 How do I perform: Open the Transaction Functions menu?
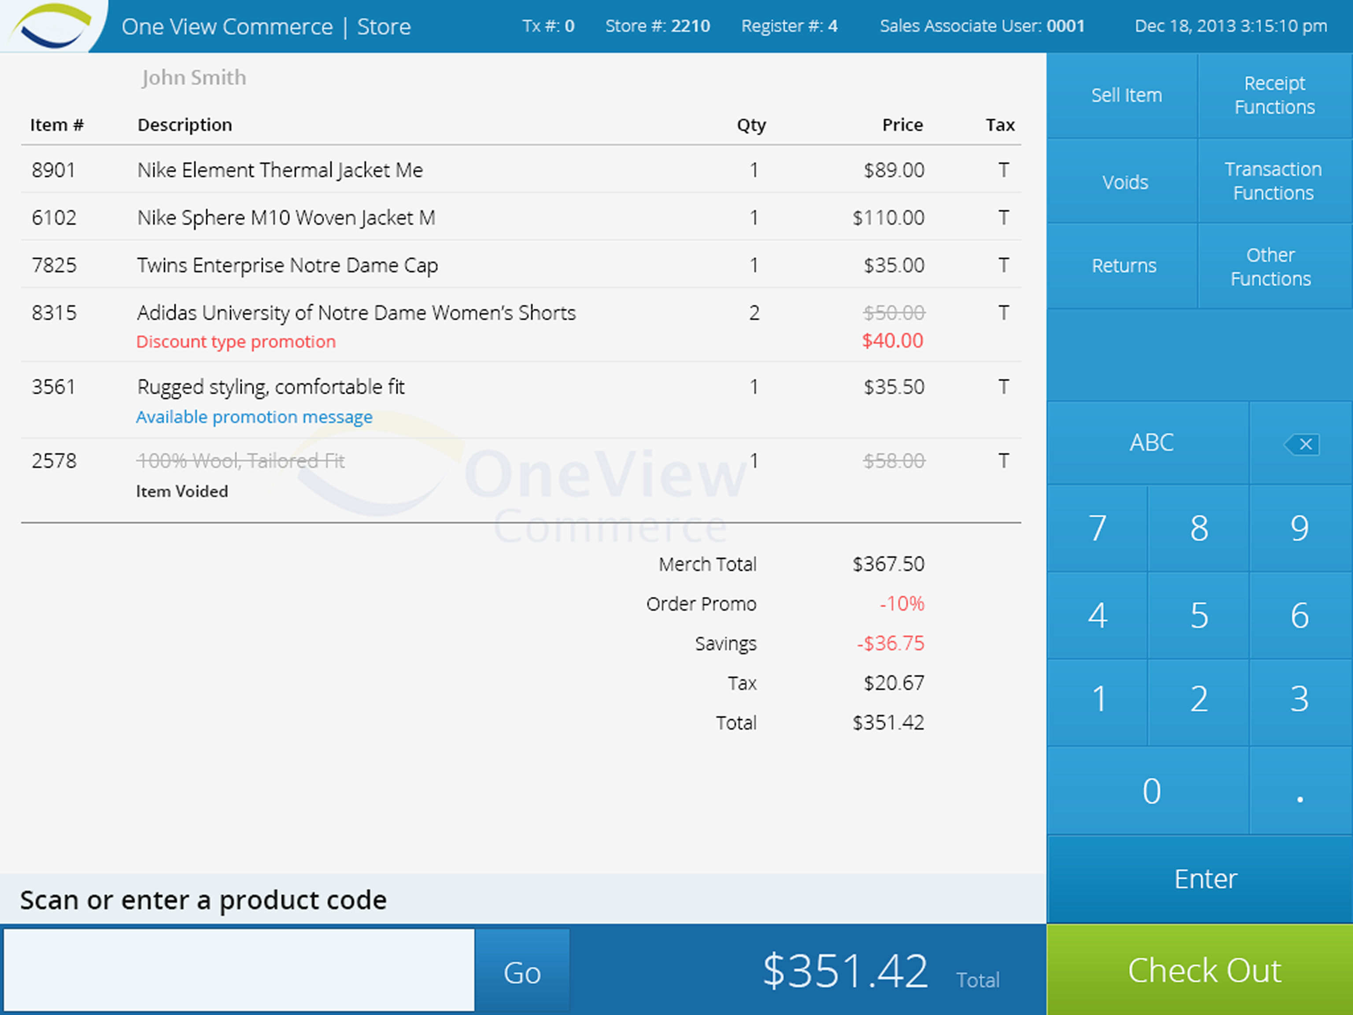(x=1273, y=181)
